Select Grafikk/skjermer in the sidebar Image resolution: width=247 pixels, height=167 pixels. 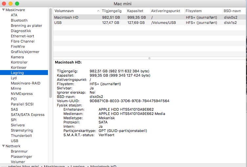(25, 52)
